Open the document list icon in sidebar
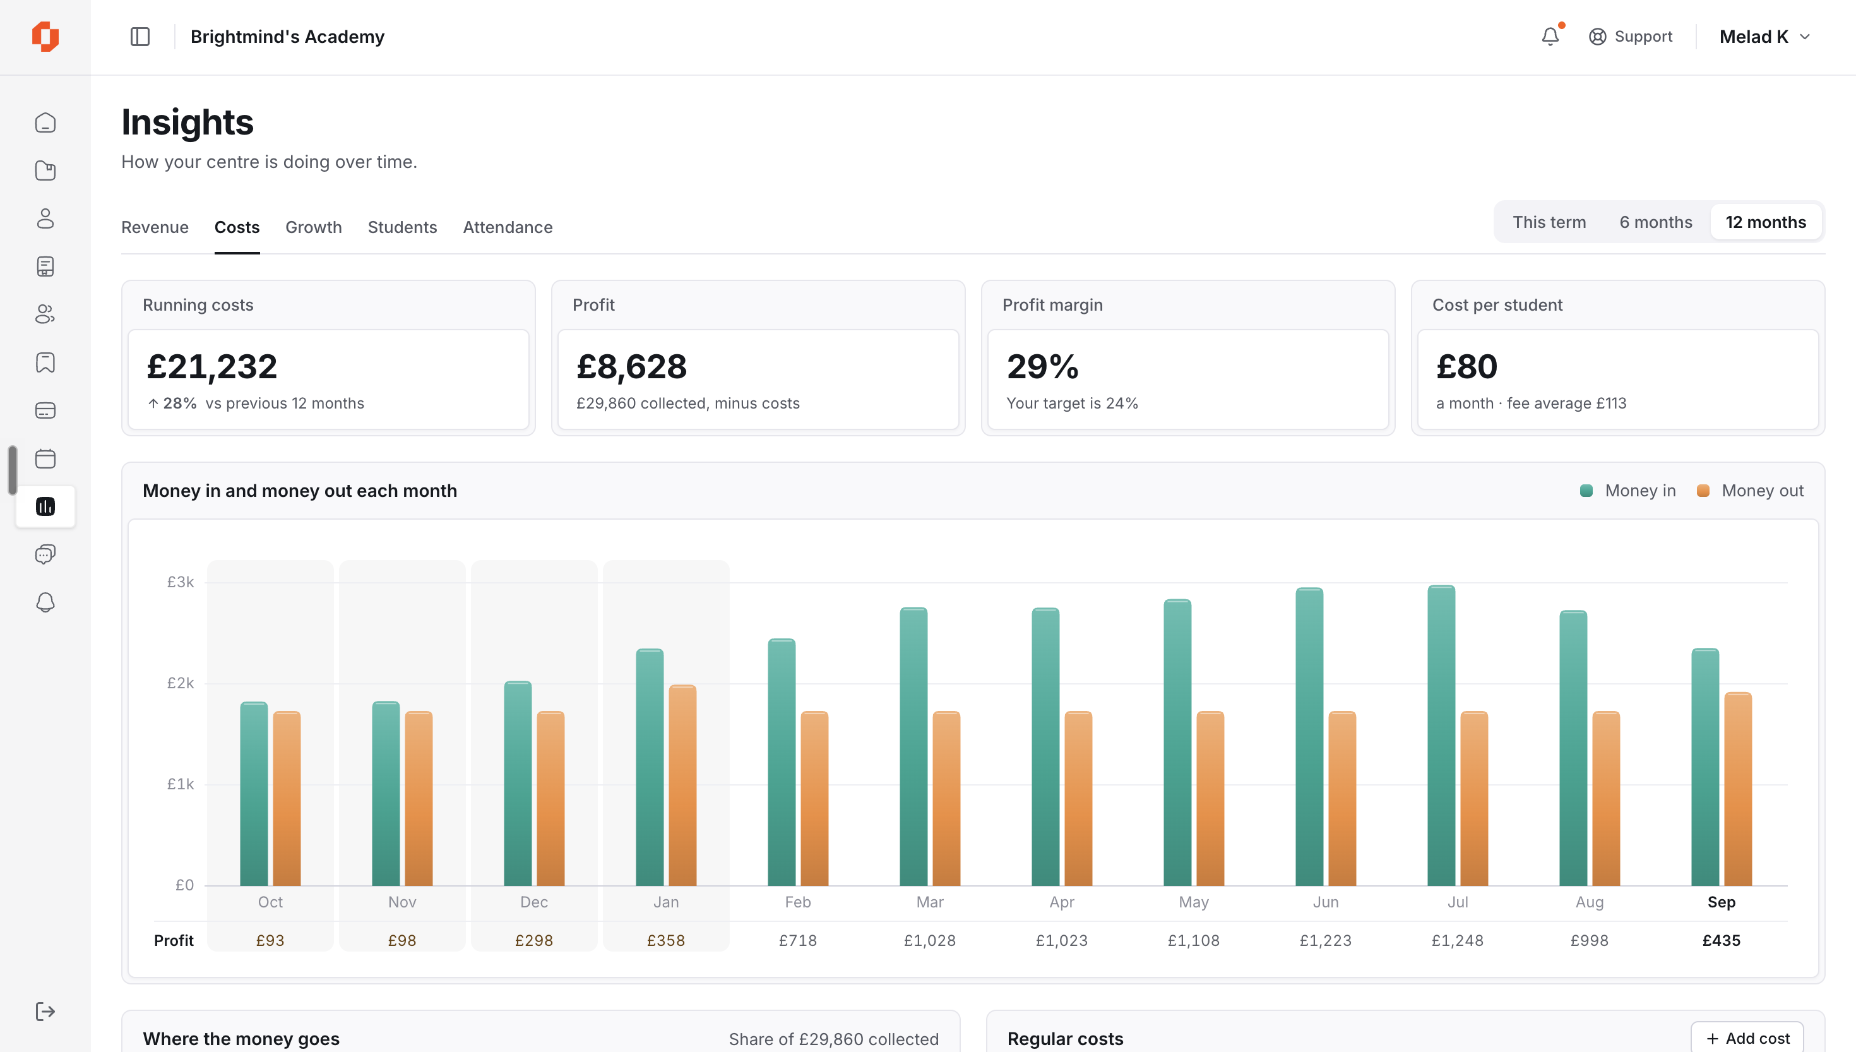Screen dimensions: 1856x1052 click(45, 266)
